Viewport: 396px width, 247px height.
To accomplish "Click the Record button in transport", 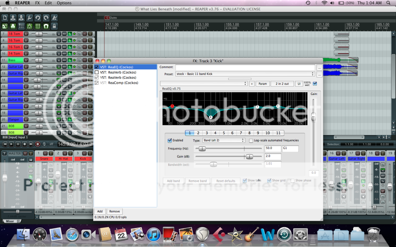I will pos(38,144).
